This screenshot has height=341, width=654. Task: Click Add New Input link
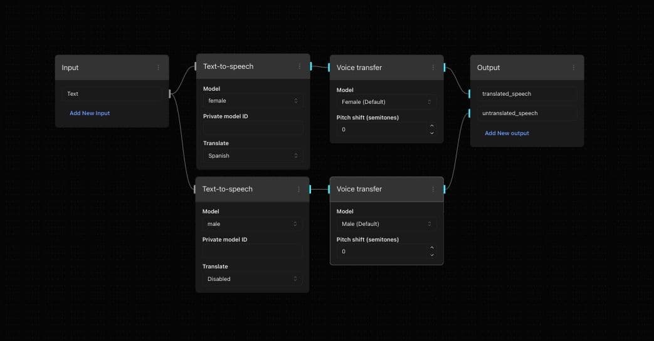[90, 113]
